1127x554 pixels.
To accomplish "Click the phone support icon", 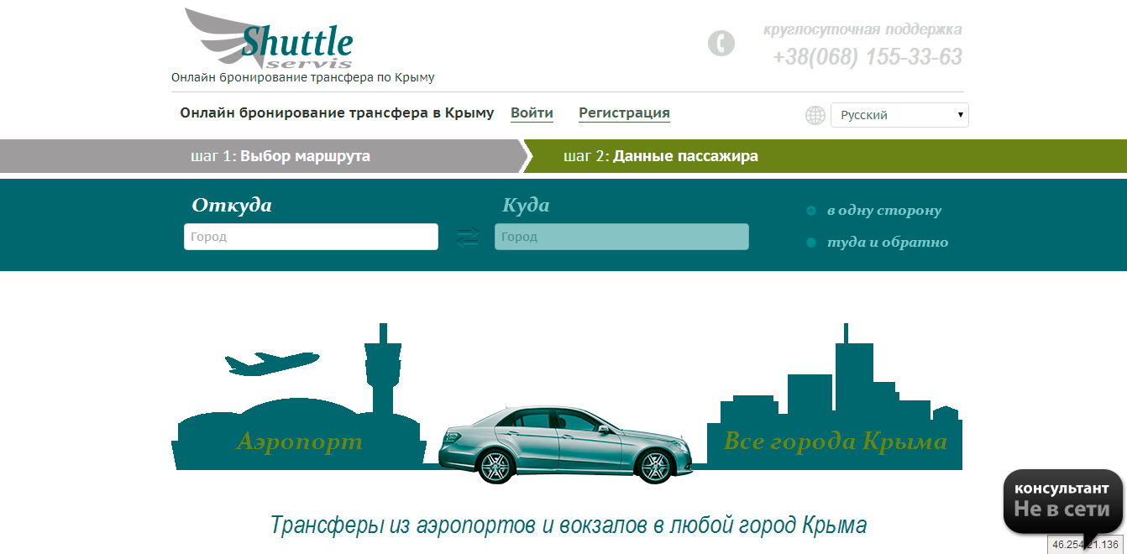I will click(x=721, y=43).
